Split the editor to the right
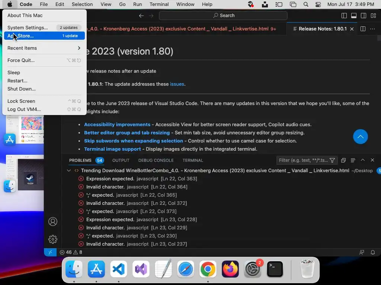Viewport: 381px width, 285px height. 363,29
